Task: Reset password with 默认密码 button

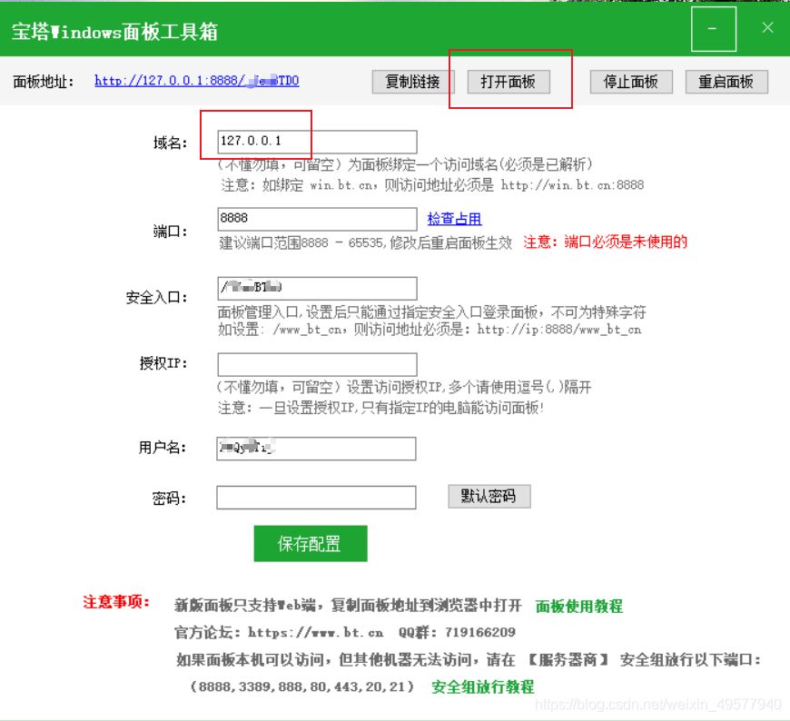Action: 489,497
